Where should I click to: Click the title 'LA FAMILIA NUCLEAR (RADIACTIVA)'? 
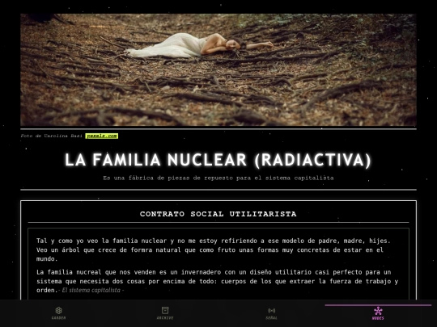[218, 160]
